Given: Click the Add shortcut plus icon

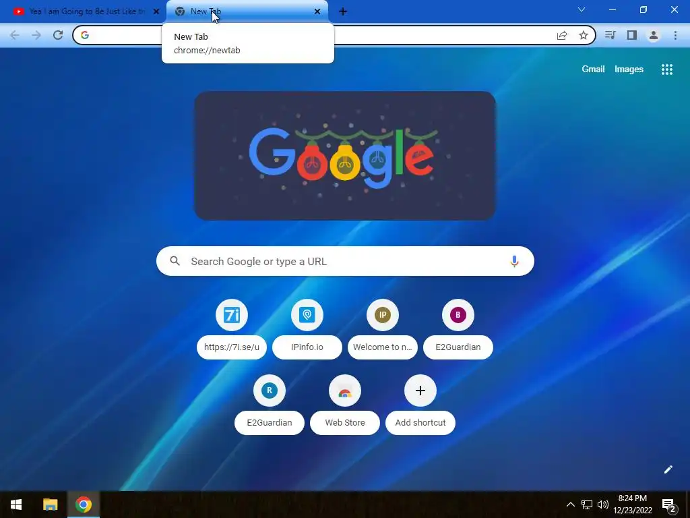Looking at the screenshot, I should [420, 391].
